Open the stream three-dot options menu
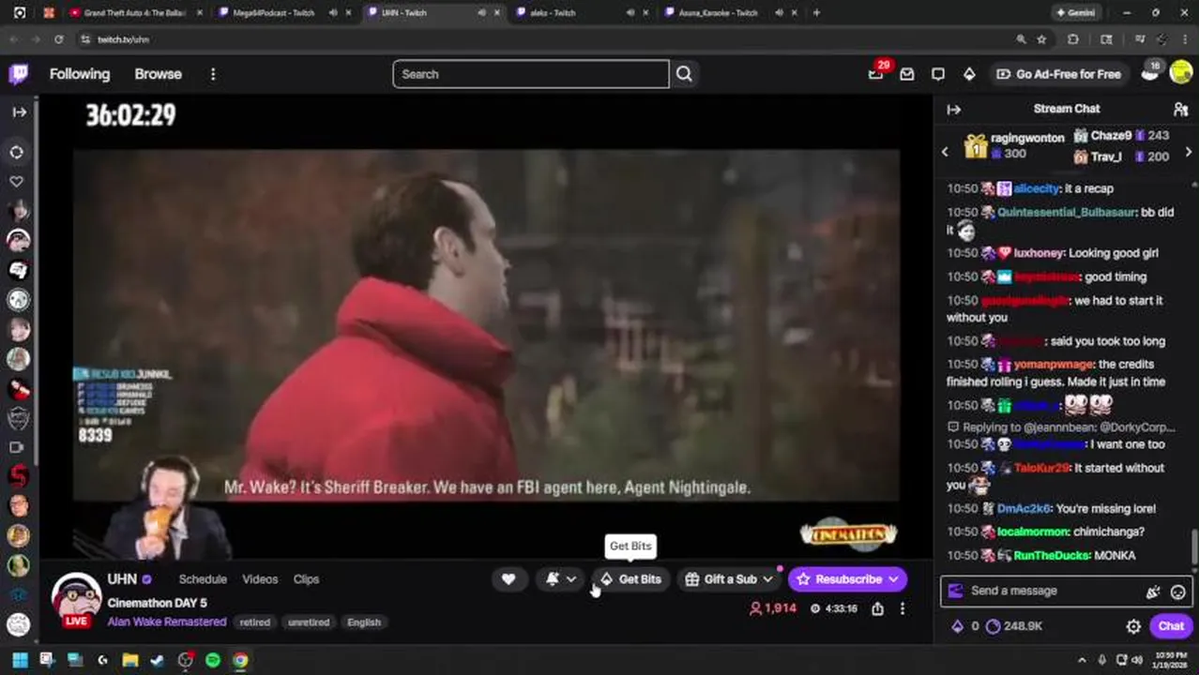 point(903,608)
